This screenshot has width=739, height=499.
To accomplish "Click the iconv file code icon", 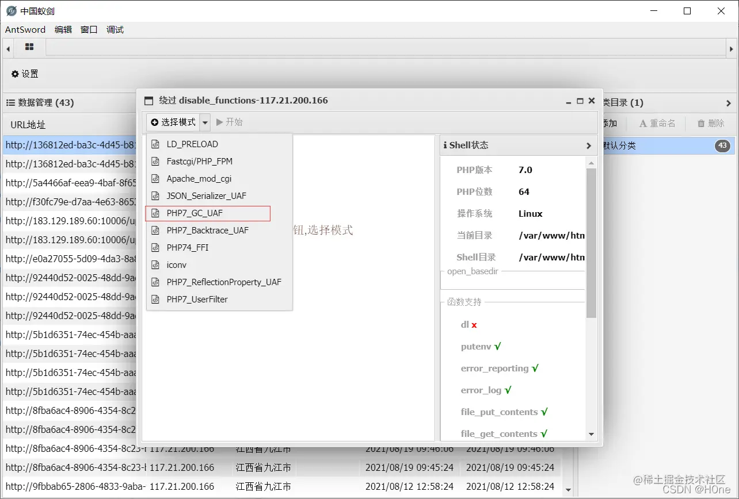I will click(155, 265).
